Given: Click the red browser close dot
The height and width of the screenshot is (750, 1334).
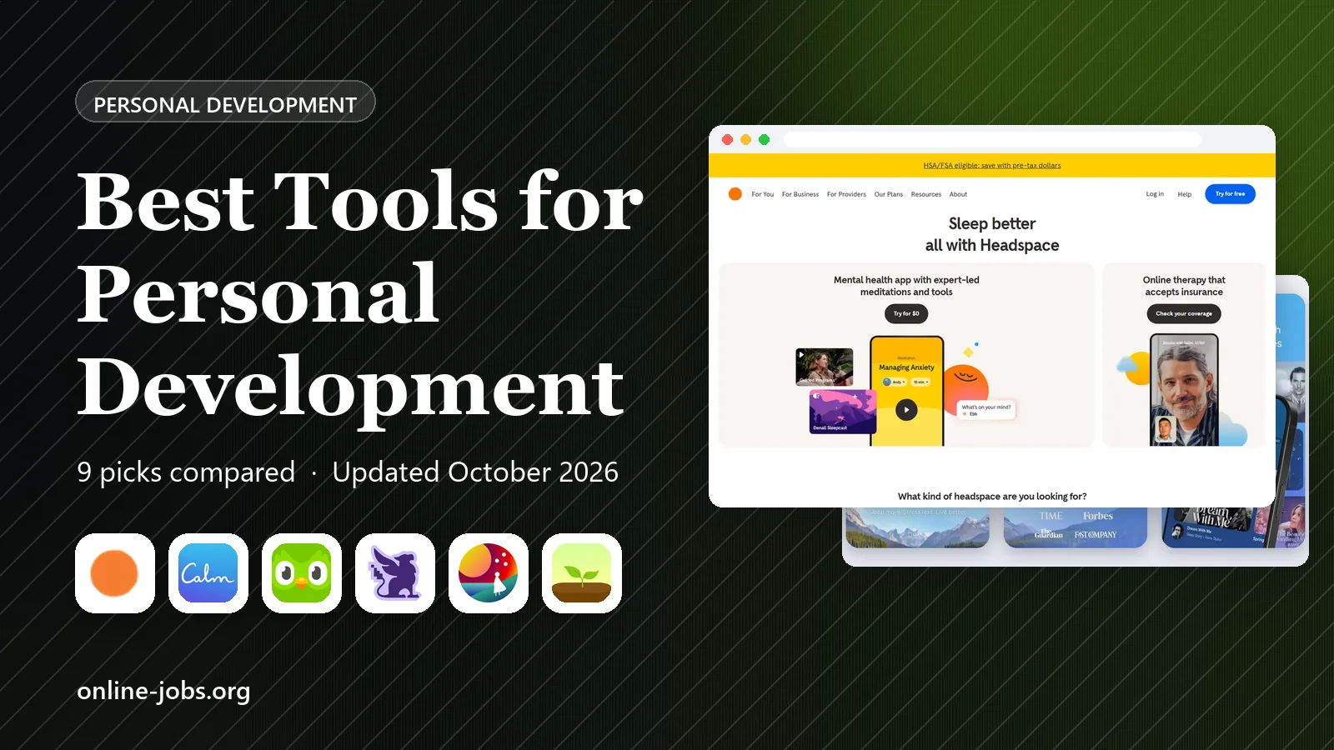Looking at the screenshot, I should click(727, 140).
